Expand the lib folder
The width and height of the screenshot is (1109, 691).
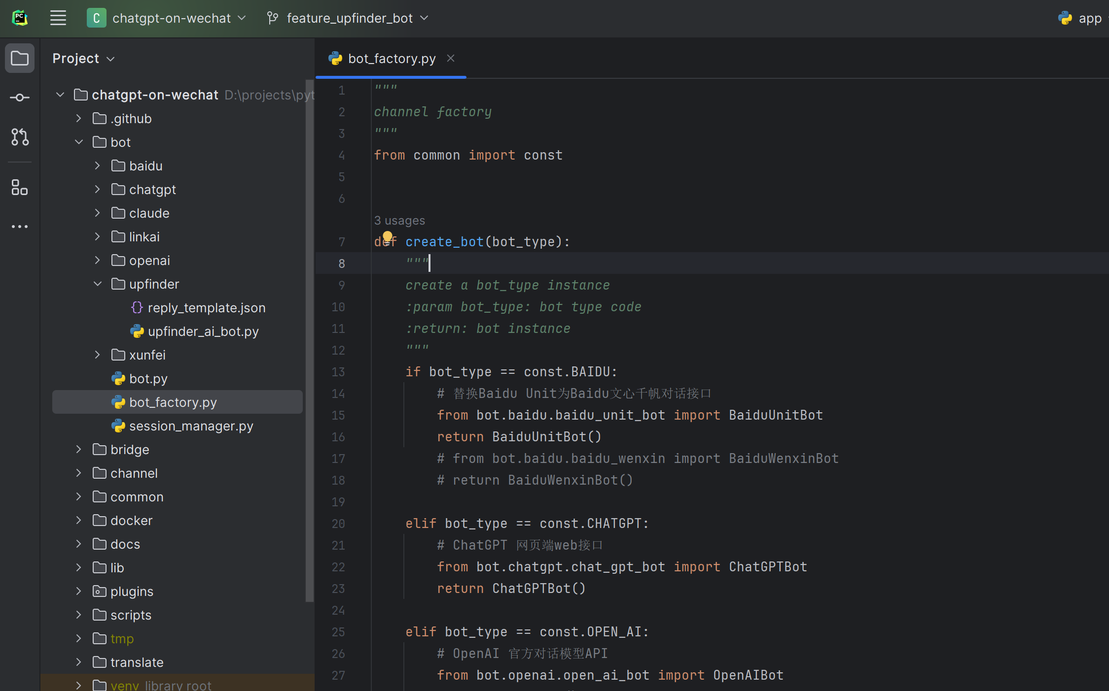point(79,567)
